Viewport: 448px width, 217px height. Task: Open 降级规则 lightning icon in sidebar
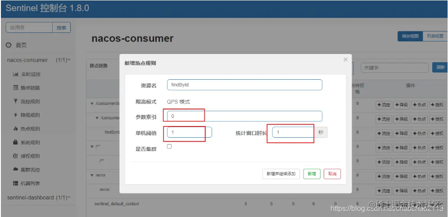(16, 115)
